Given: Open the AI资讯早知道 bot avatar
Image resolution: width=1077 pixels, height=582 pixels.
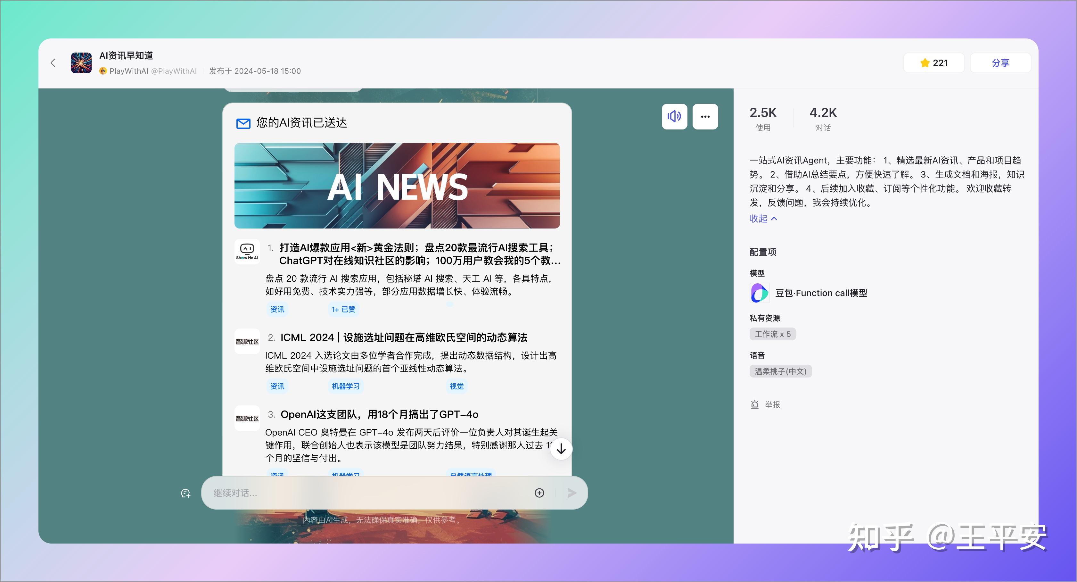Looking at the screenshot, I should 81,63.
